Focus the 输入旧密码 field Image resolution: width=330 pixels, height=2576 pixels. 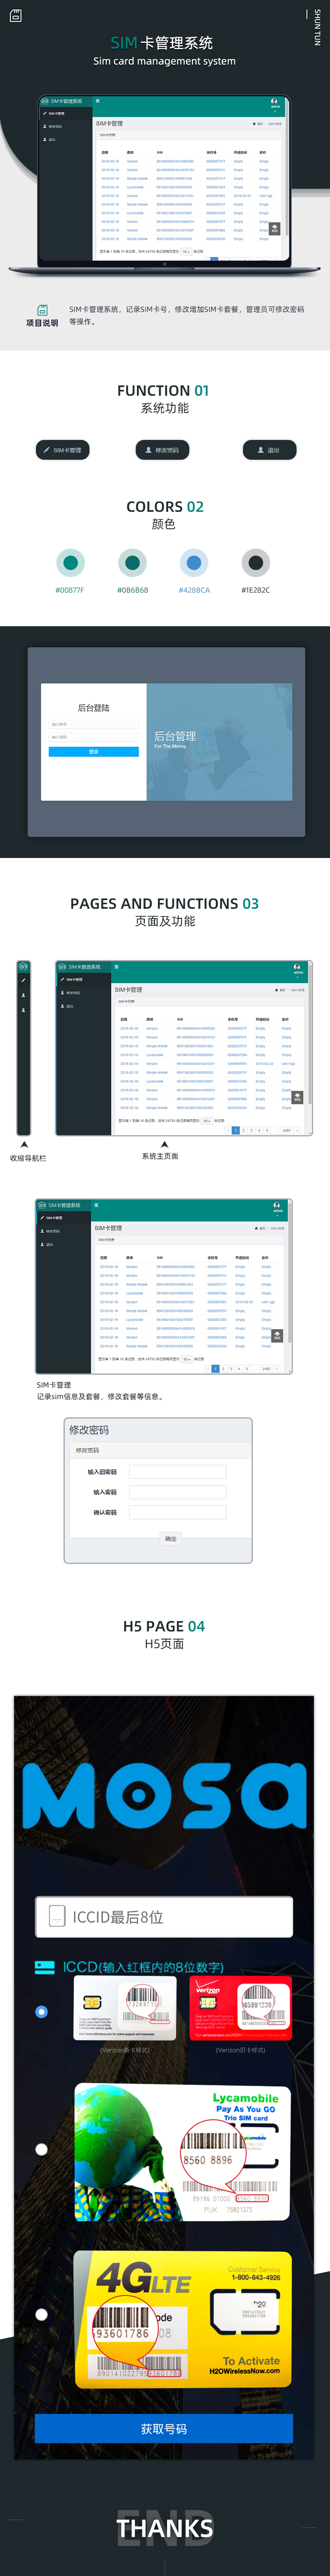[178, 1472]
